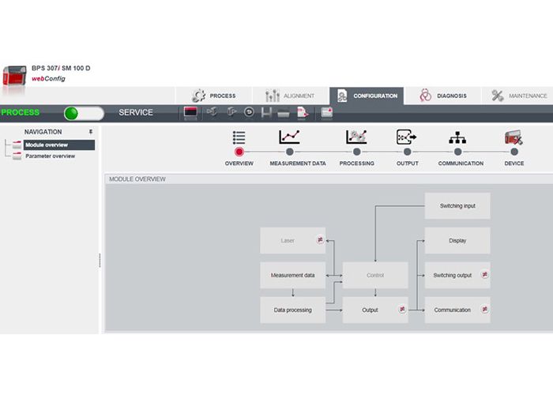Viewport: 553px width, 395px height.
Task: Click the DEVICE step label
Action: coord(513,164)
